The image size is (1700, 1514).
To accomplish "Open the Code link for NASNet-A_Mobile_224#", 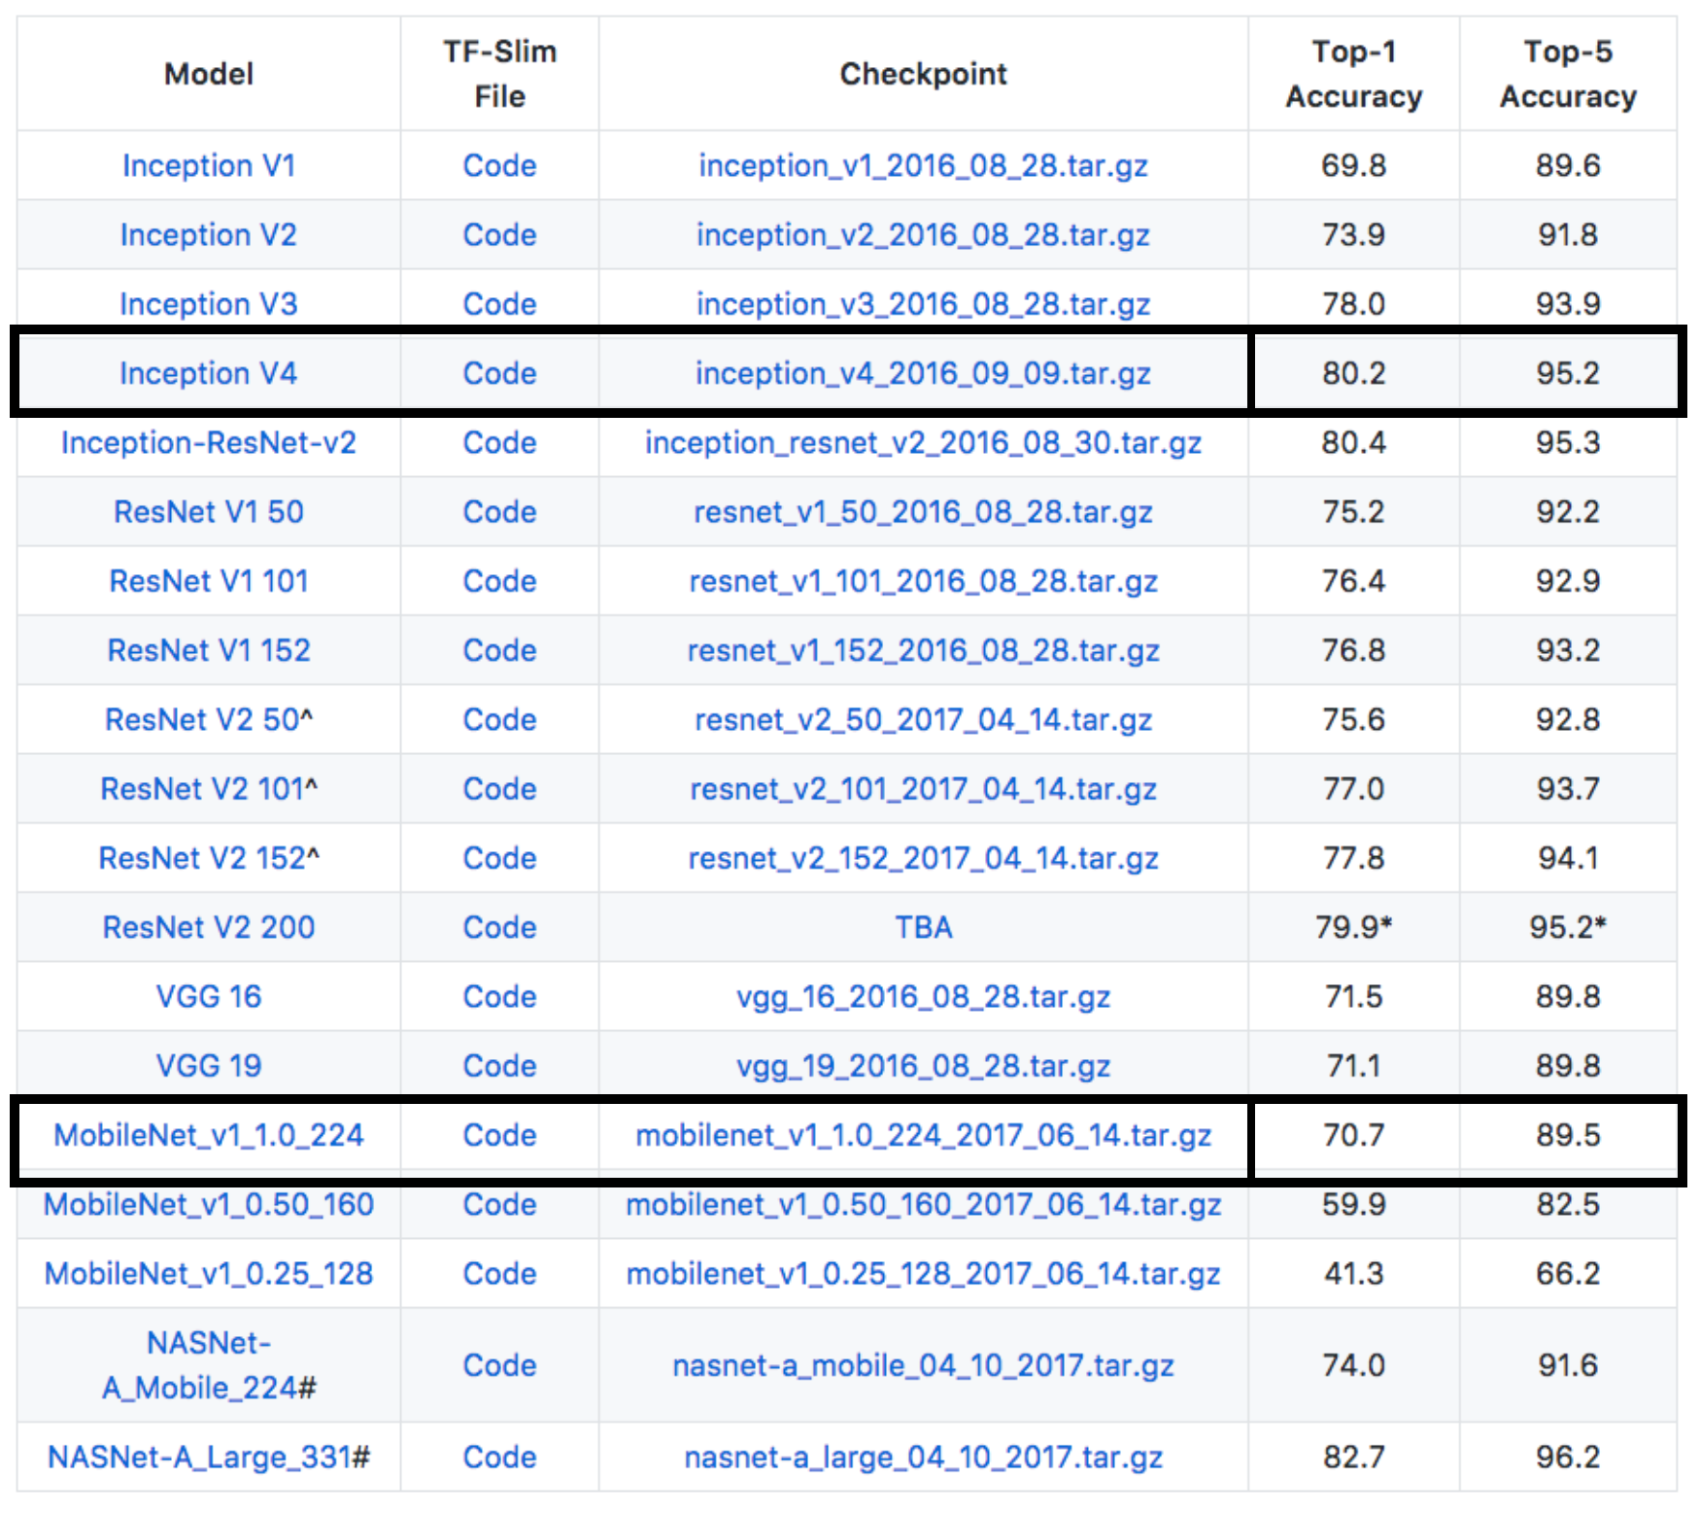I will click(499, 1365).
